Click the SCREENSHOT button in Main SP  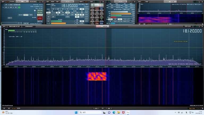point(29,26)
